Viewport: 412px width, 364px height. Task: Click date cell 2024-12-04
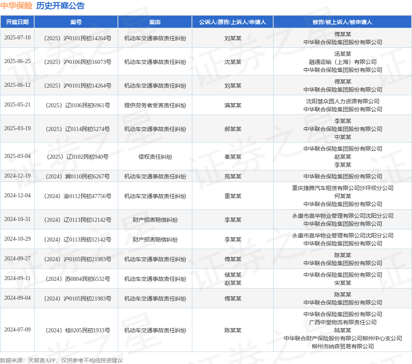pos(17,196)
